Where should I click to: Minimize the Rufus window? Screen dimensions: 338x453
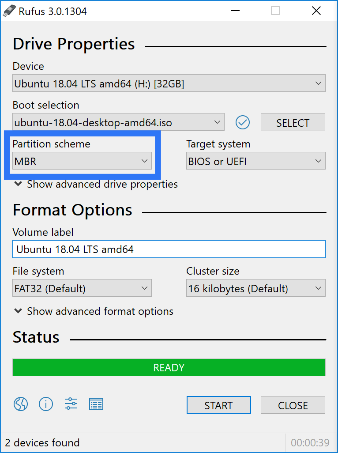[x=235, y=11]
